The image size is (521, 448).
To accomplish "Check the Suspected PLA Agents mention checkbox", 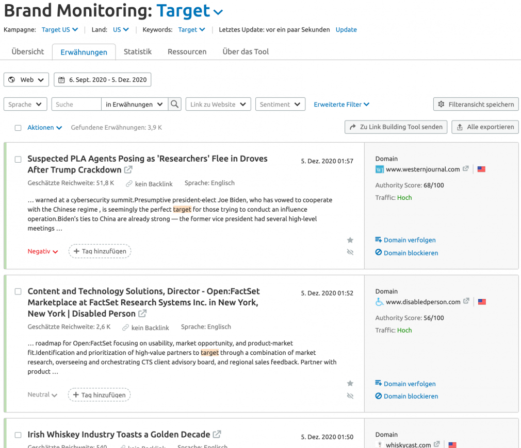I will click(x=18, y=160).
